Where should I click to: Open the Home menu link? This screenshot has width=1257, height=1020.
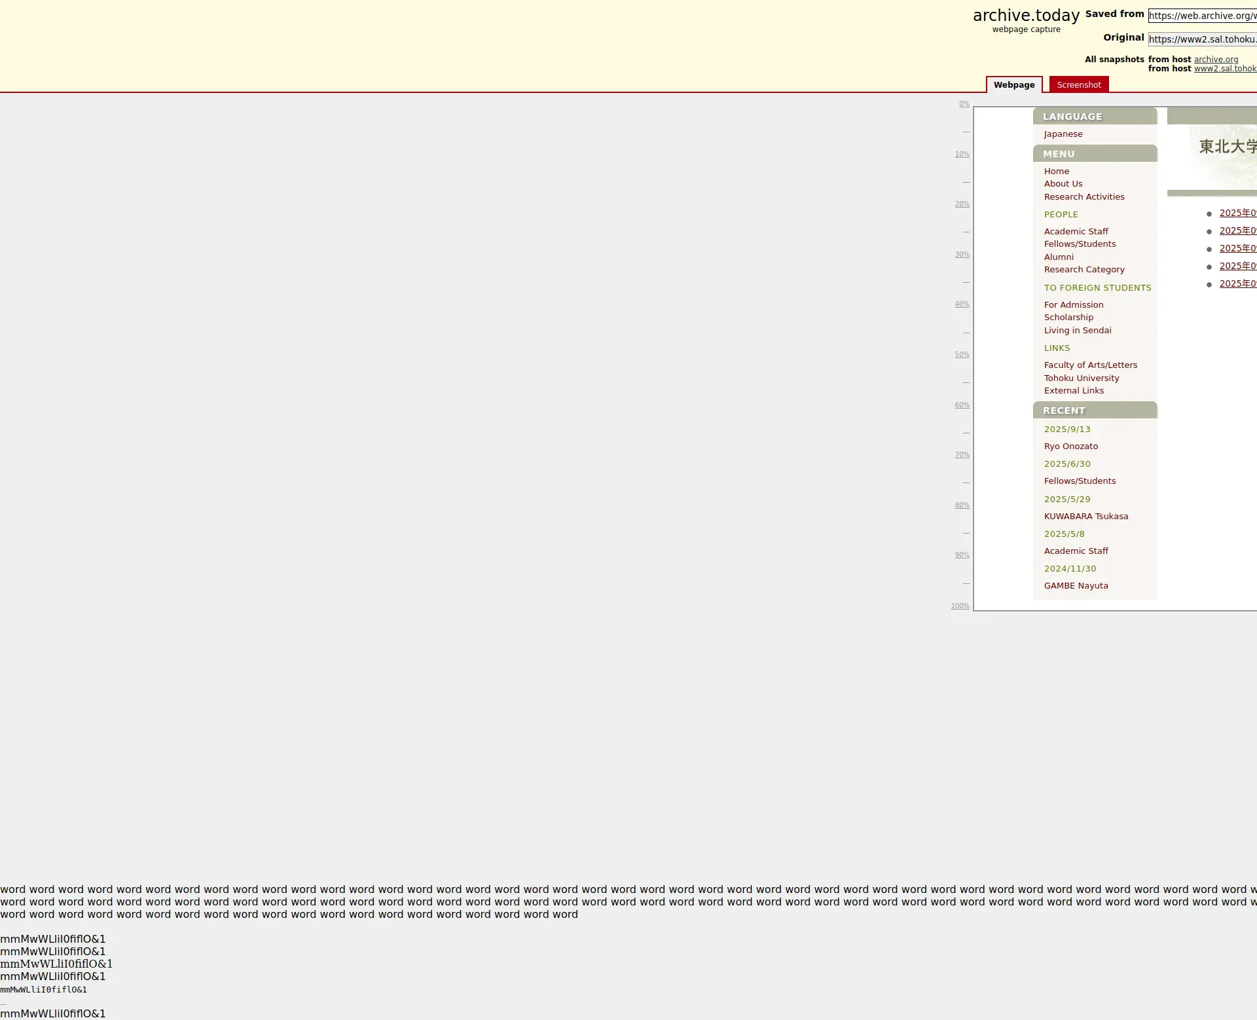(1056, 172)
